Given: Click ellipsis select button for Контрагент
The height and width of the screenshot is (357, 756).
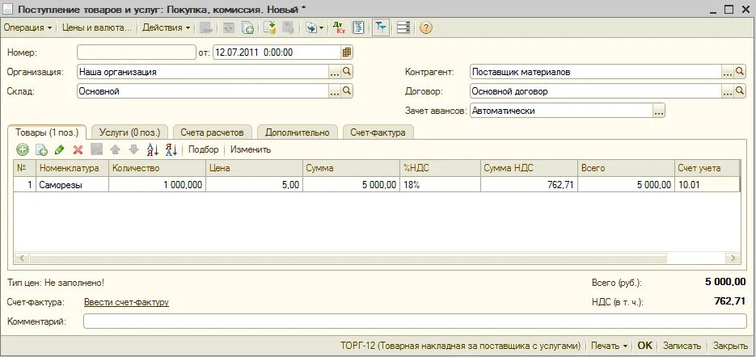Looking at the screenshot, I should coord(728,72).
